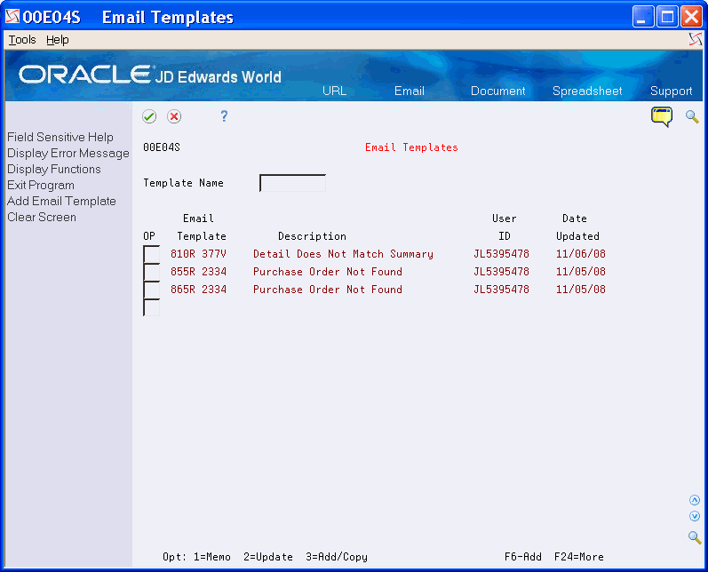Click the OP field for 855R 2334 row
Viewport: 708px width, 572px height.
pos(152,272)
